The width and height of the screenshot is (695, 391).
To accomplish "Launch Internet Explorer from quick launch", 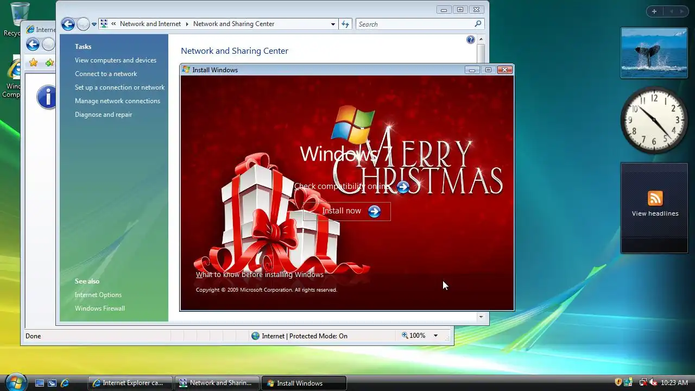I will click(x=65, y=383).
